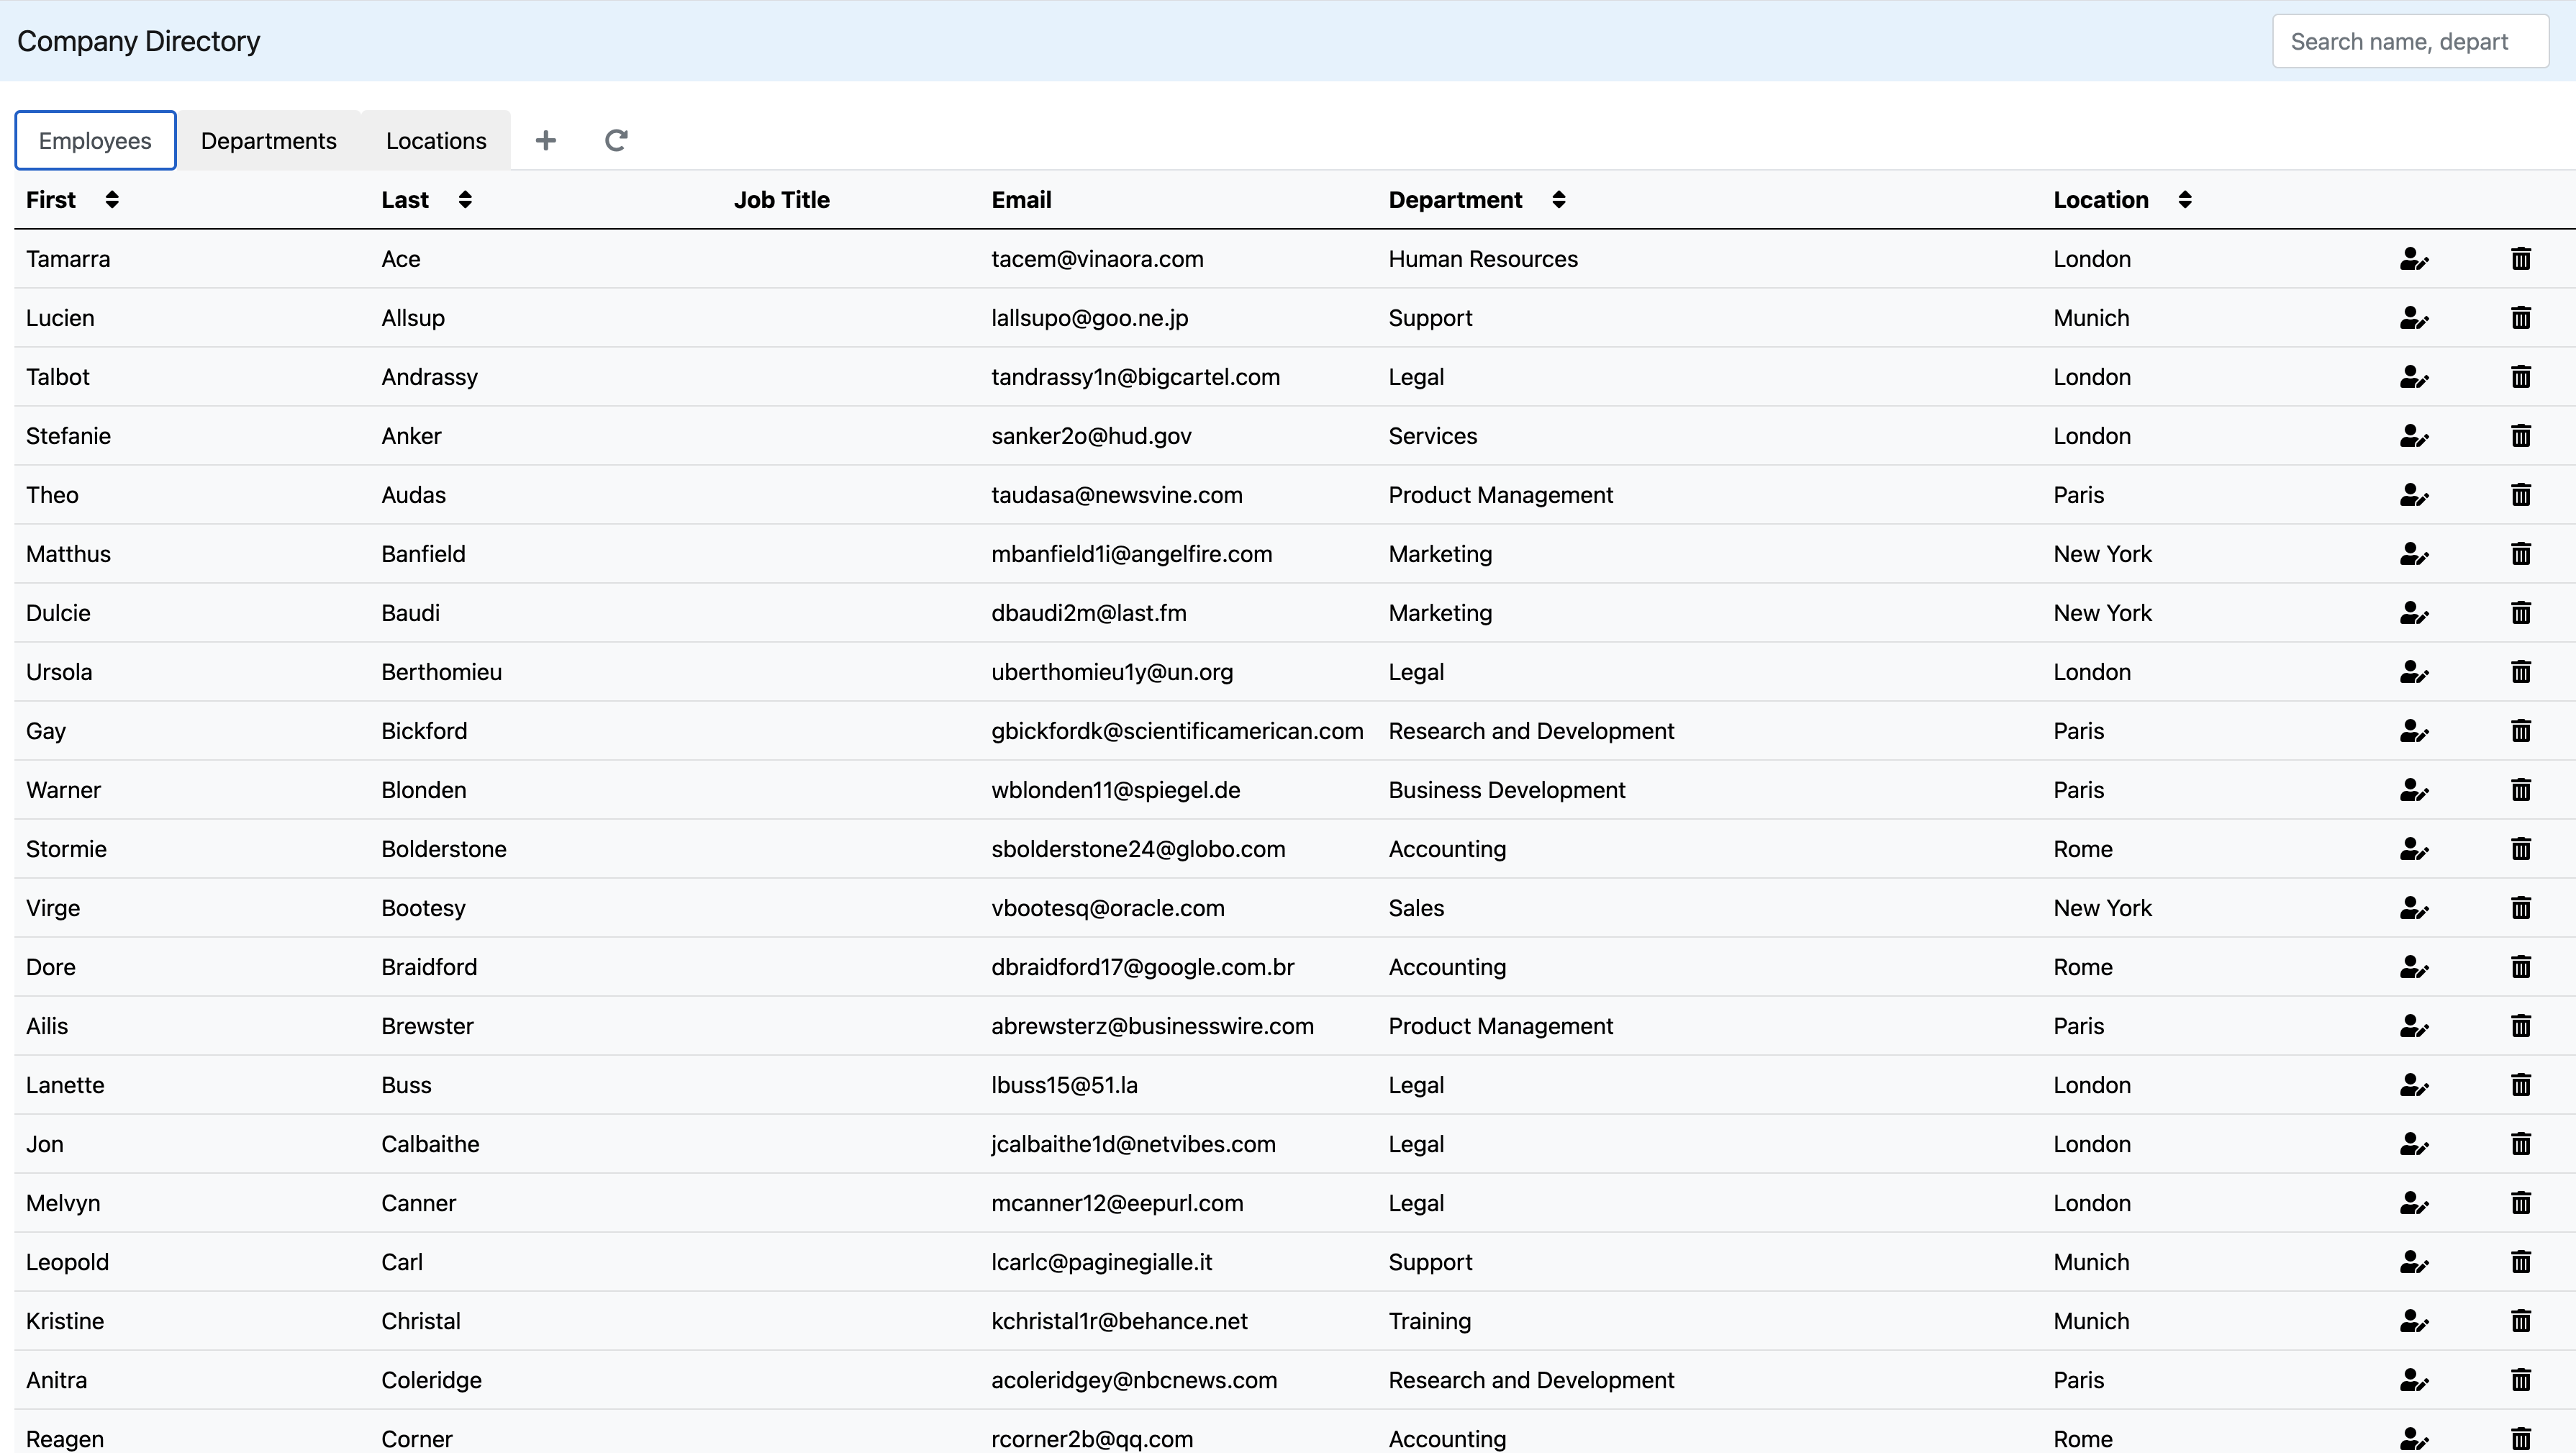Edit Theo Audas's employee record
The image size is (2576, 1453).
tap(2414, 495)
